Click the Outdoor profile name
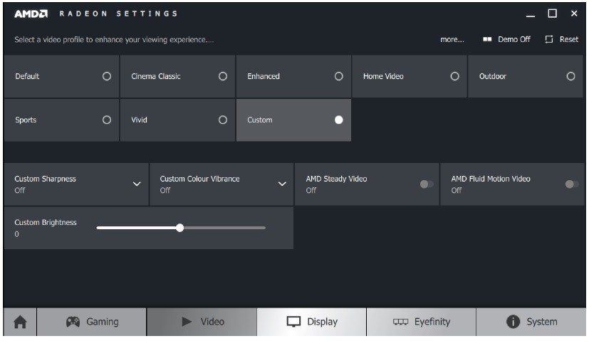 tap(492, 77)
